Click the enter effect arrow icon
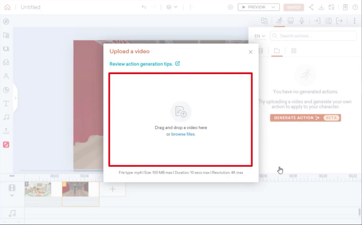362x225 pixels. pos(317,21)
